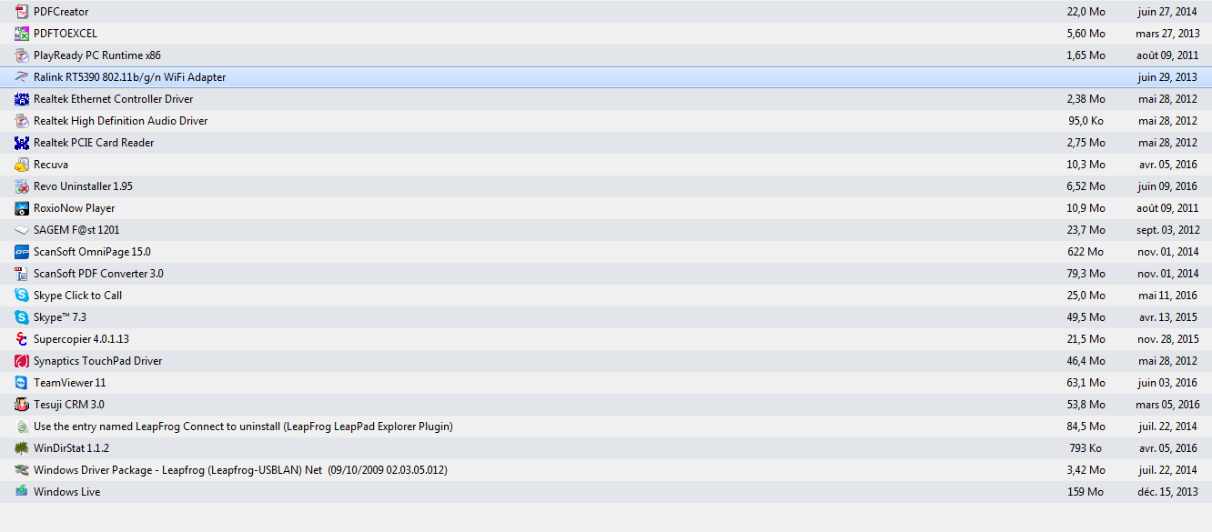Select the Ralink RT5390 WiFi Adapter row

coord(129,77)
